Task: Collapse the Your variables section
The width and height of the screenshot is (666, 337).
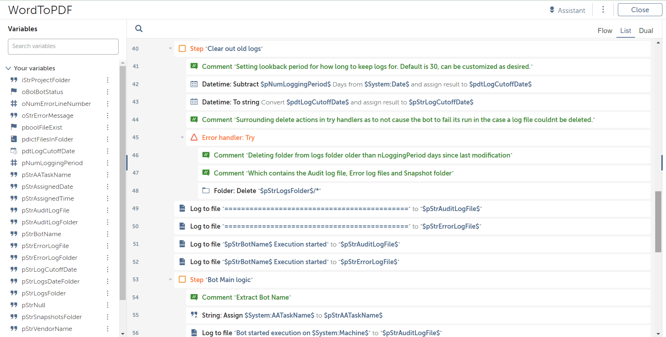Action: click(8, 68)
